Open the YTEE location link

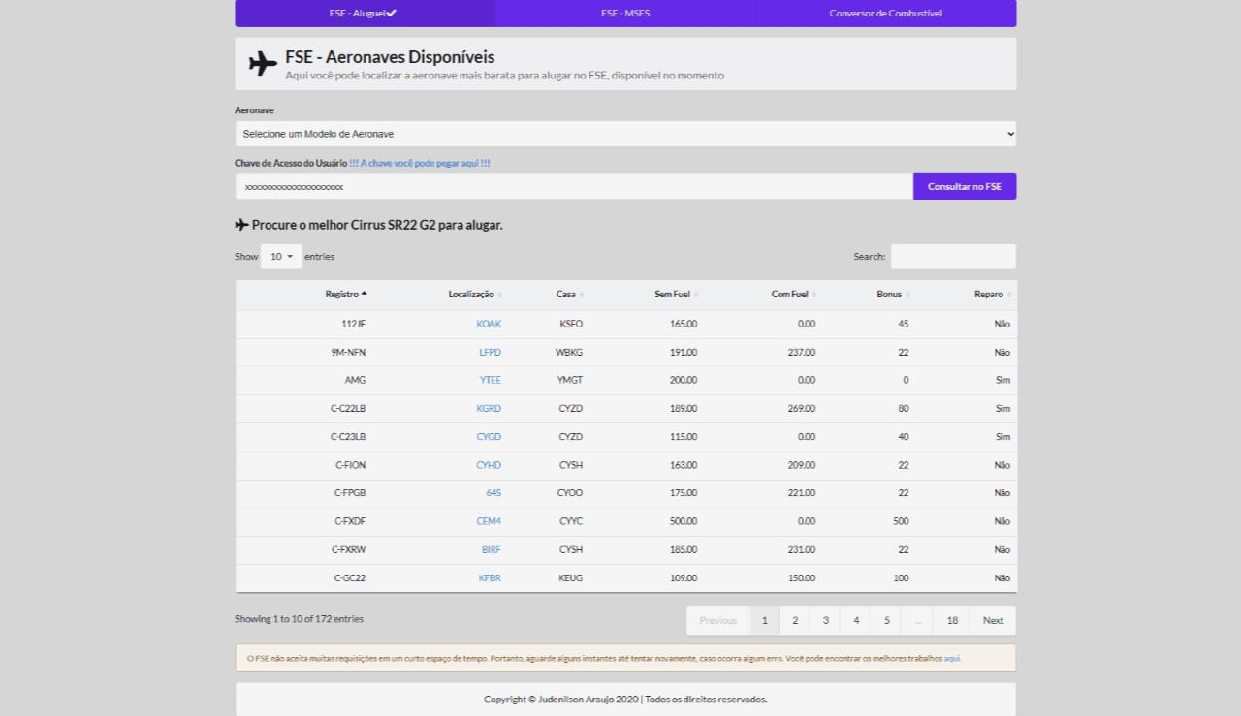click(x=491, y=380)
